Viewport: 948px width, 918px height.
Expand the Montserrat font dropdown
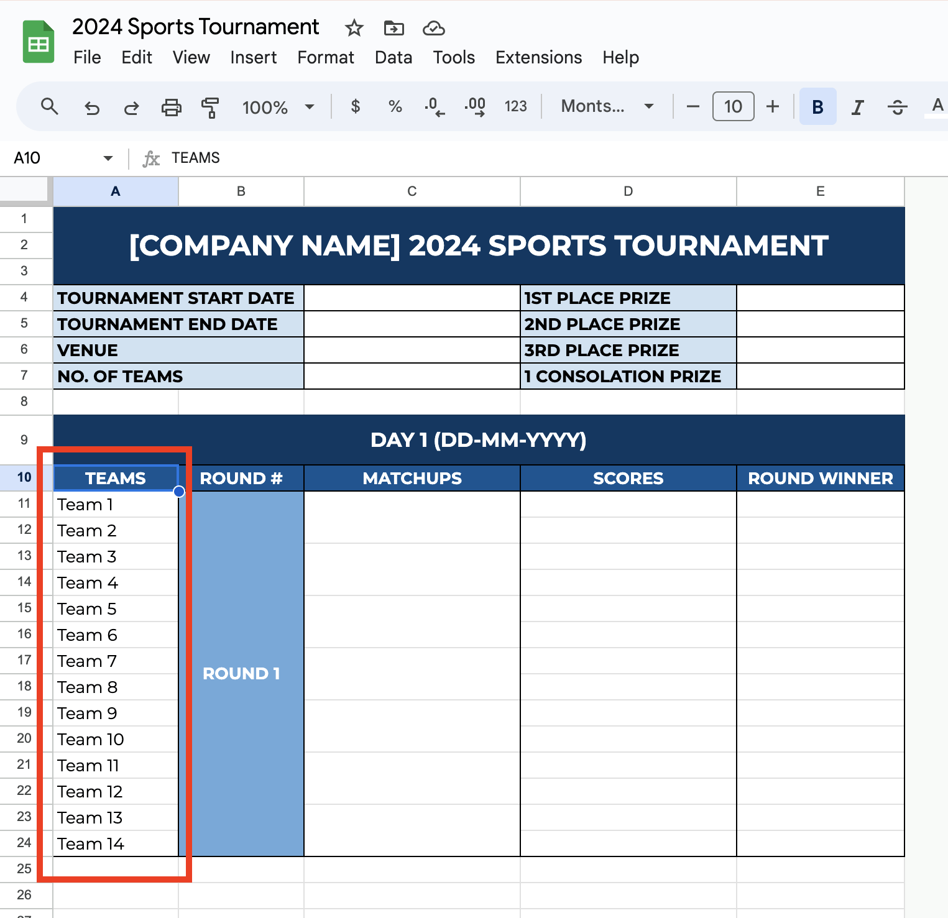[x=607, y=106]
